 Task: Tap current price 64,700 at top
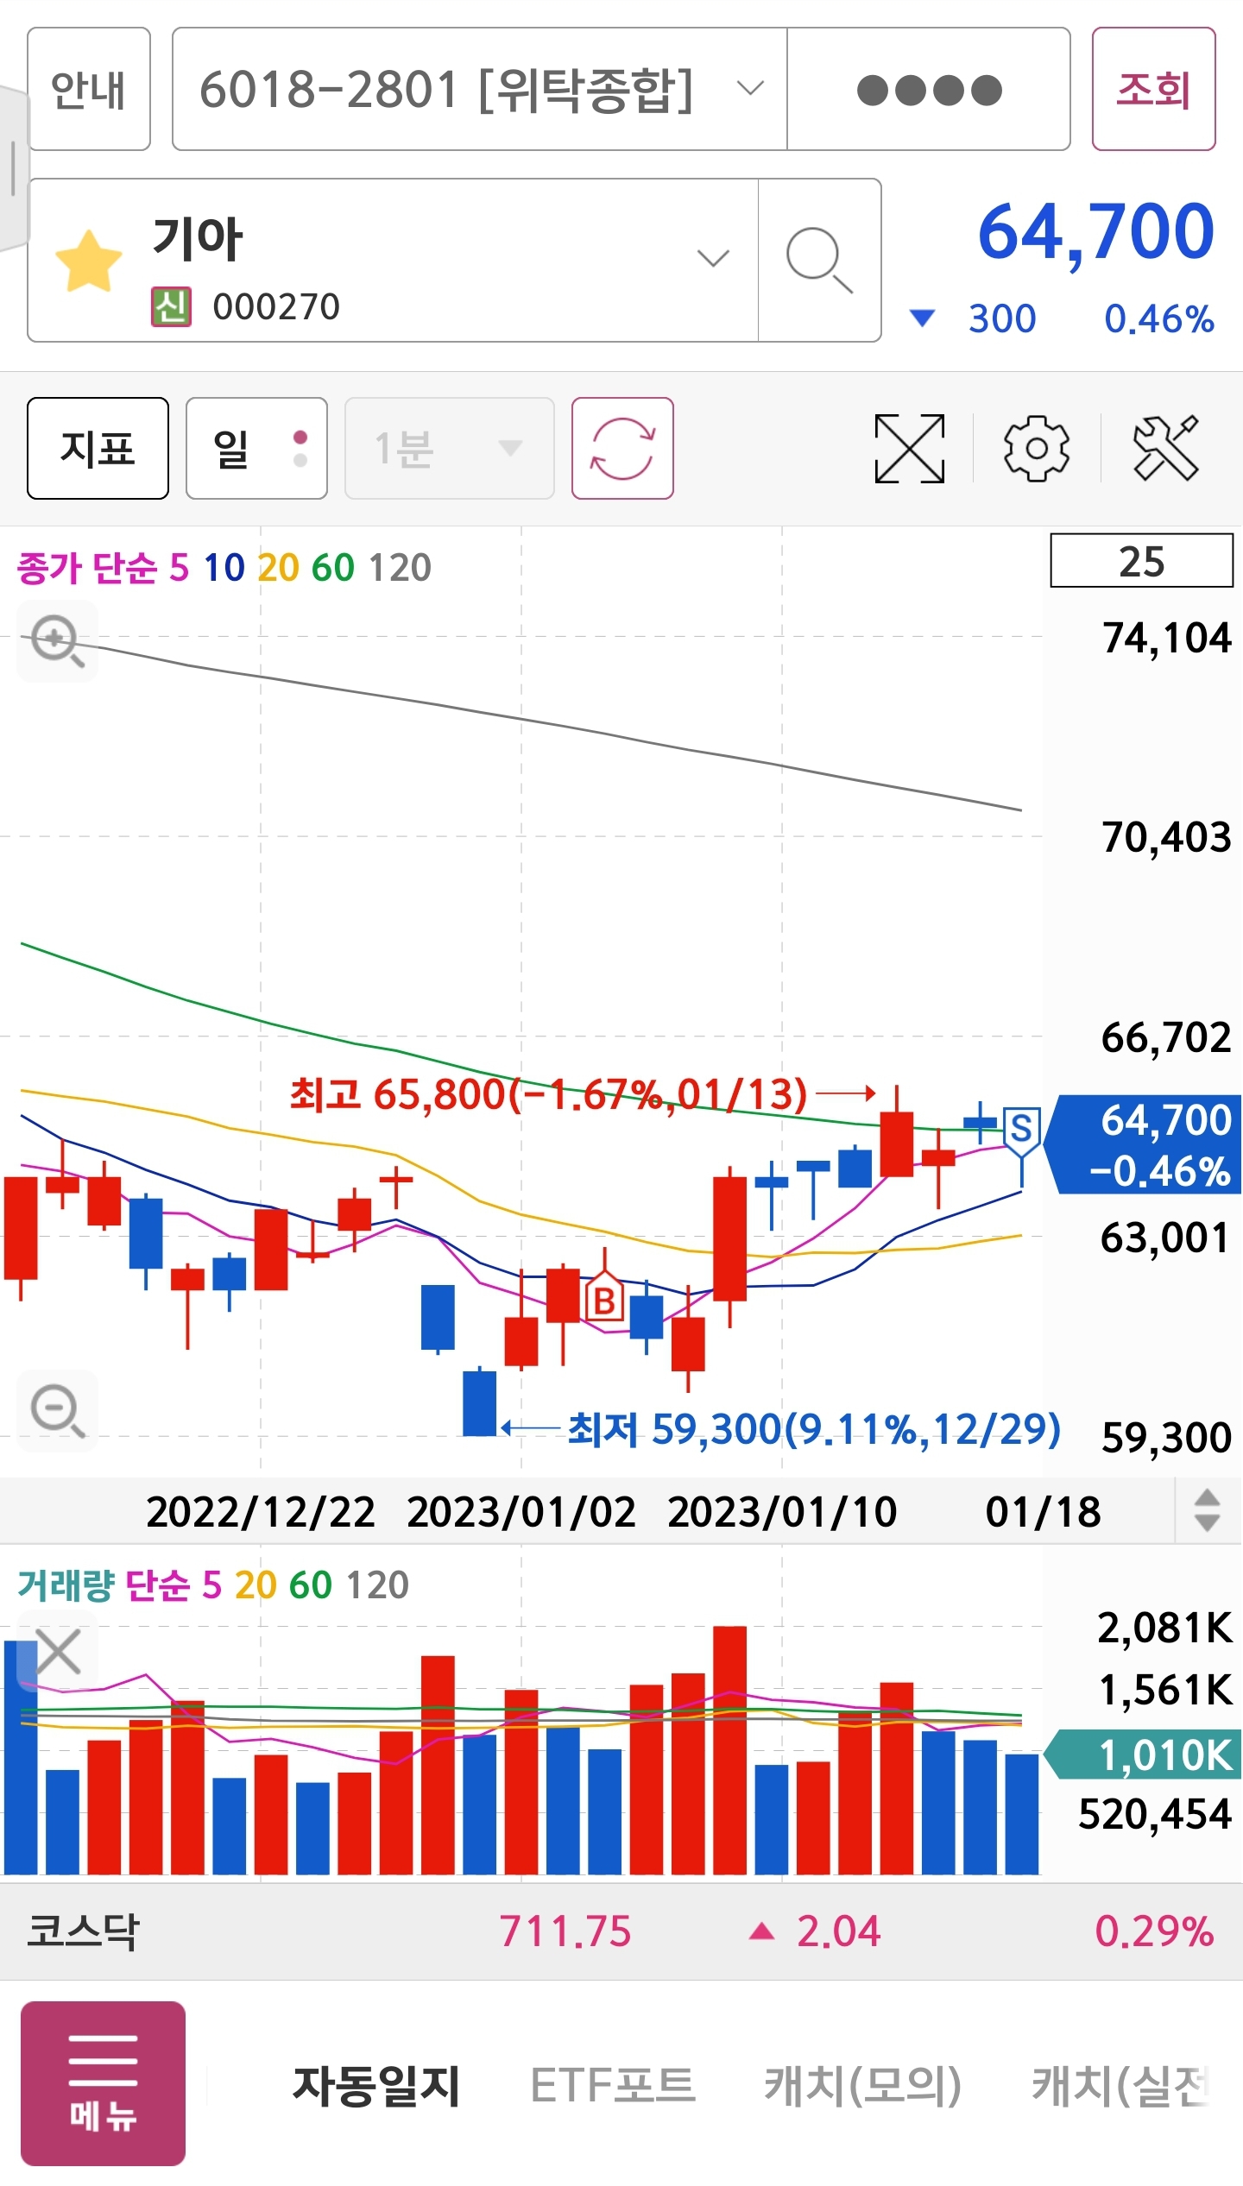[1095, 231]
